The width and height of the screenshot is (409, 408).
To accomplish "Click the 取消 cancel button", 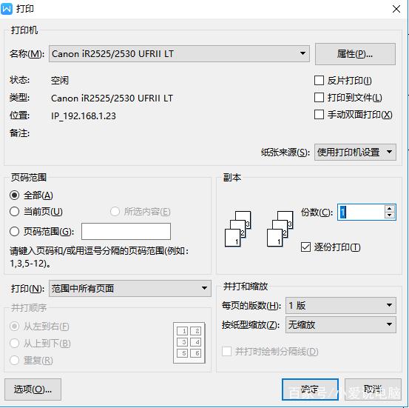I will [x=373, y=389].
